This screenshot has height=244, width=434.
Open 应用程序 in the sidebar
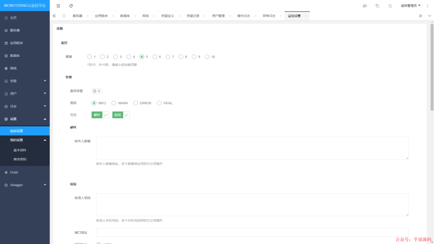point(25,43)
